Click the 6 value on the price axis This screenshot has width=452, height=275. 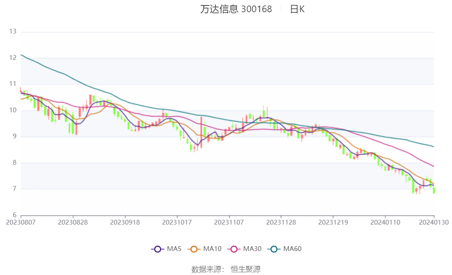pyautogui.click(x=15, y=215)
